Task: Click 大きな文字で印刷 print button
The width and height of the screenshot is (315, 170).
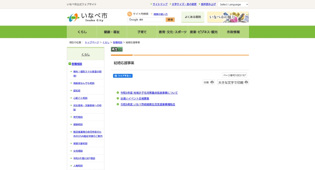Action: [x=233, y=82]
